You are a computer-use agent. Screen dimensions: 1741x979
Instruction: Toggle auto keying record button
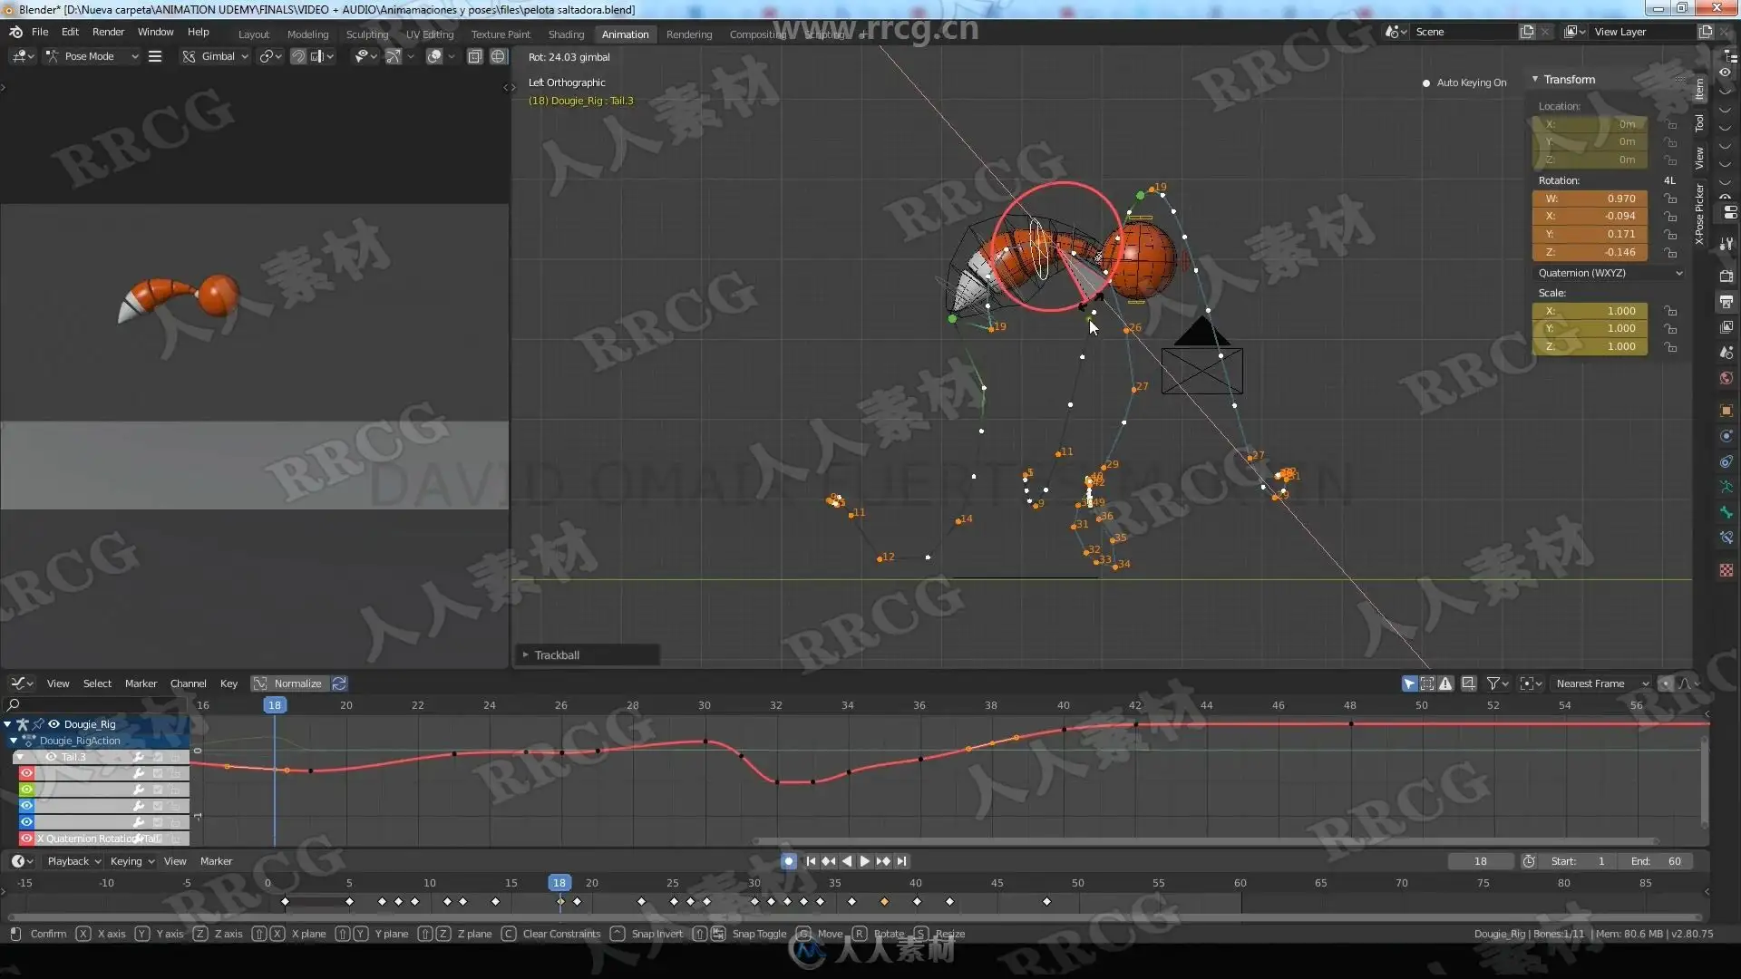coord(788,861)
